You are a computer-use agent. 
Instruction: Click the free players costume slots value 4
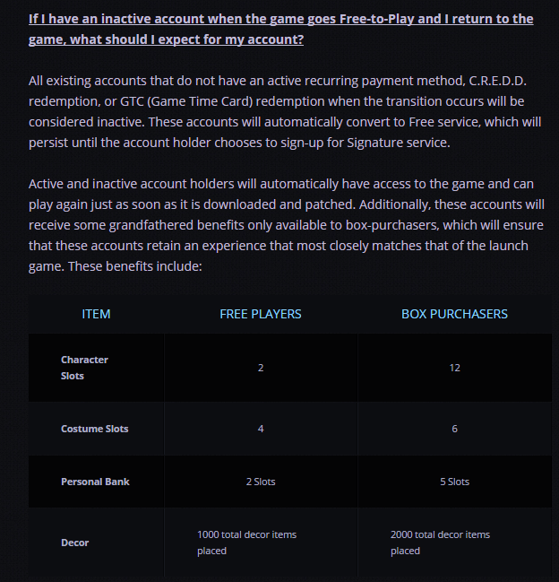pyautogui.click(x=261, y=429)
